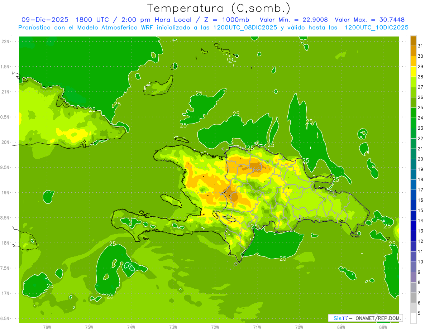Click the "7.5N" latitude label
This screenshot has width=430, height=332.
tap(5, 268)
